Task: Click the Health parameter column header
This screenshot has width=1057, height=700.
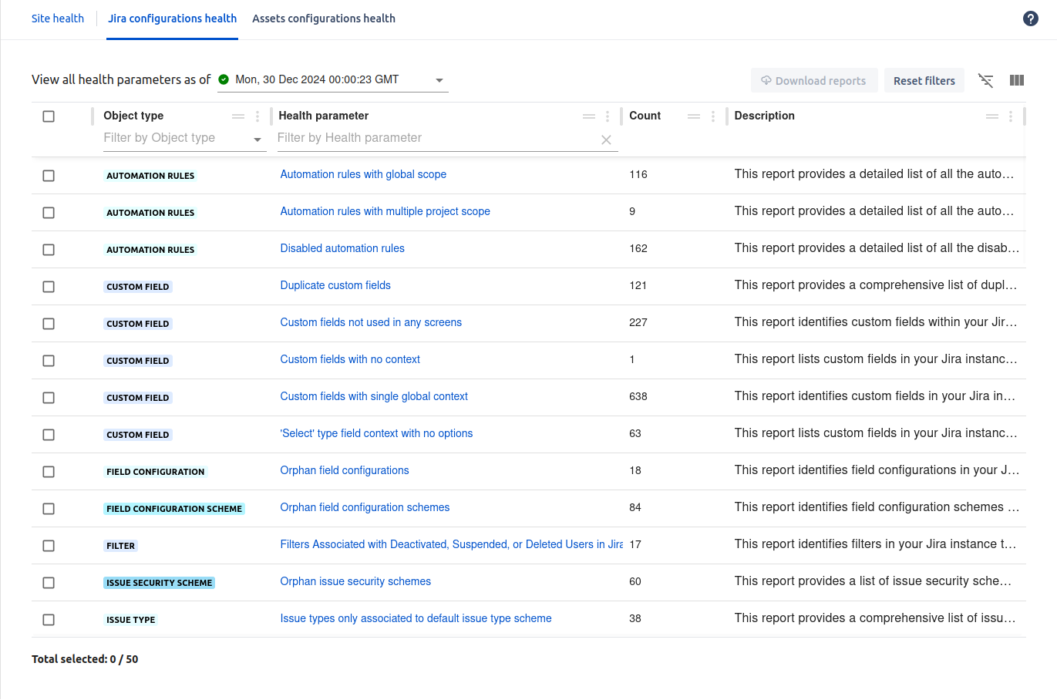Action: 324,116
